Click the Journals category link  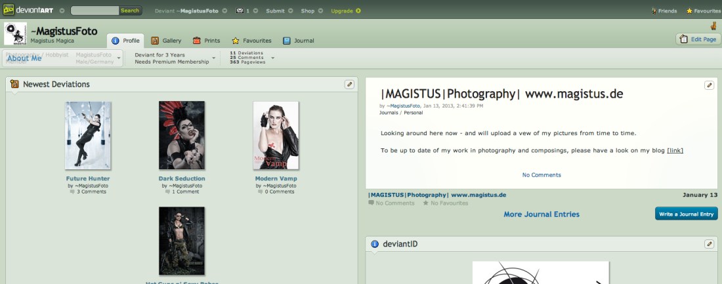click(388, 113)
